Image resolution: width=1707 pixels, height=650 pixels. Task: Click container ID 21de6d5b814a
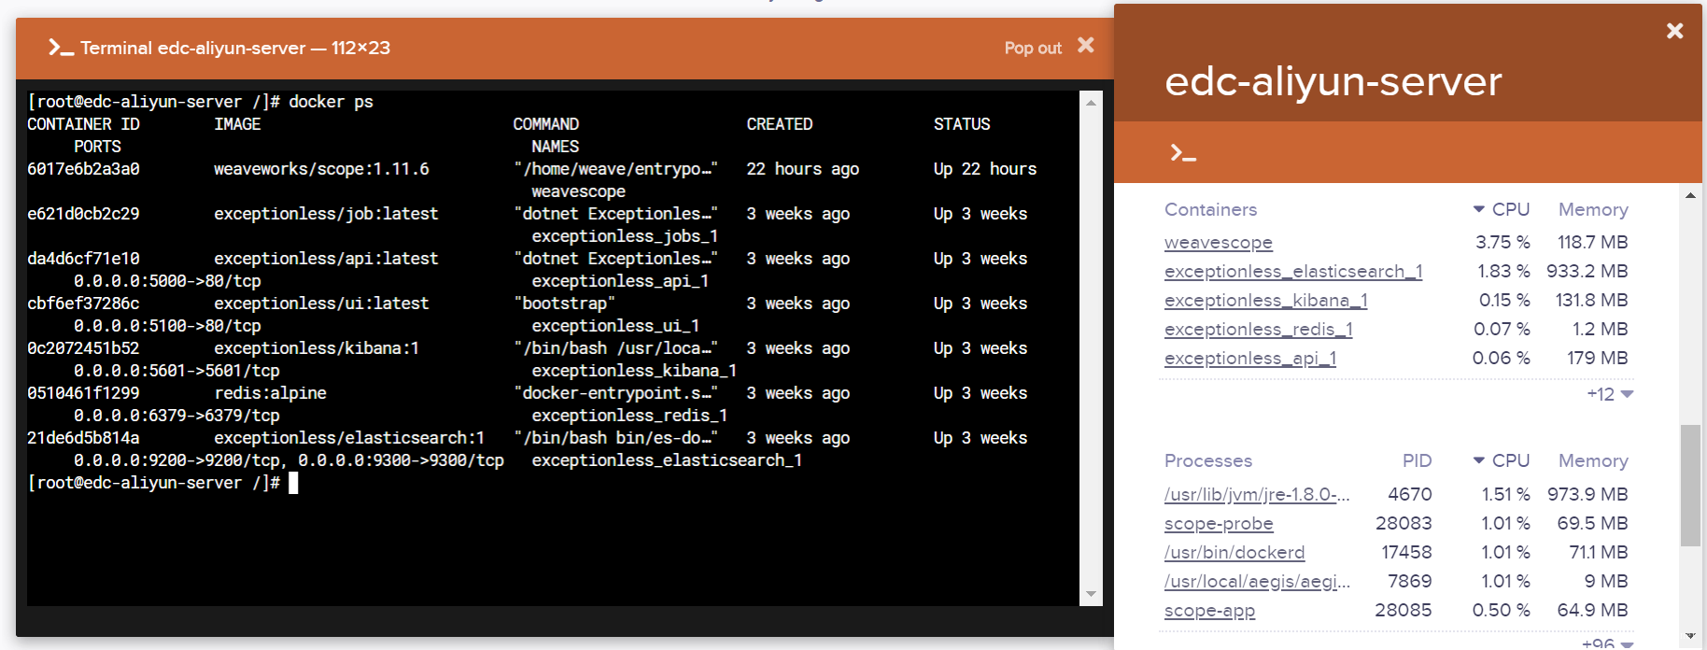83,438
